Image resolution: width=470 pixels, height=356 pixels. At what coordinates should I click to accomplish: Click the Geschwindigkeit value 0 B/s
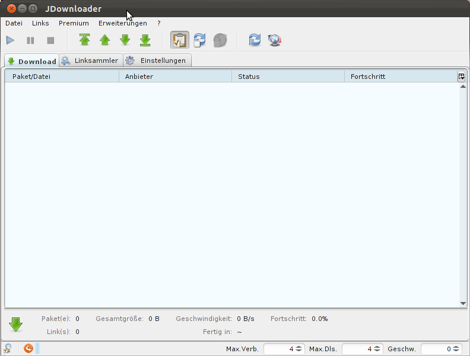pyautogui.click(x=246, y=319)
